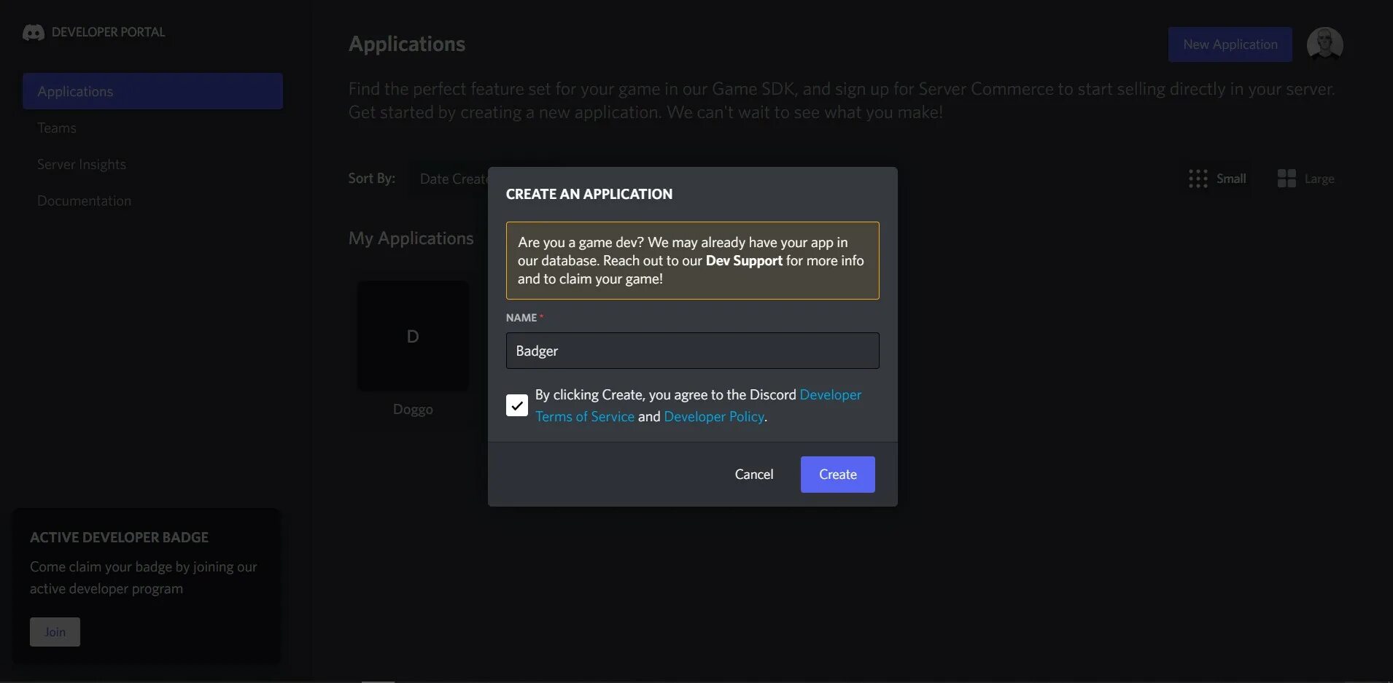Image resolution: width=1393 pixels, height=683 pixels.
Task: Focus the application Name input field
Action: (692, 351)
